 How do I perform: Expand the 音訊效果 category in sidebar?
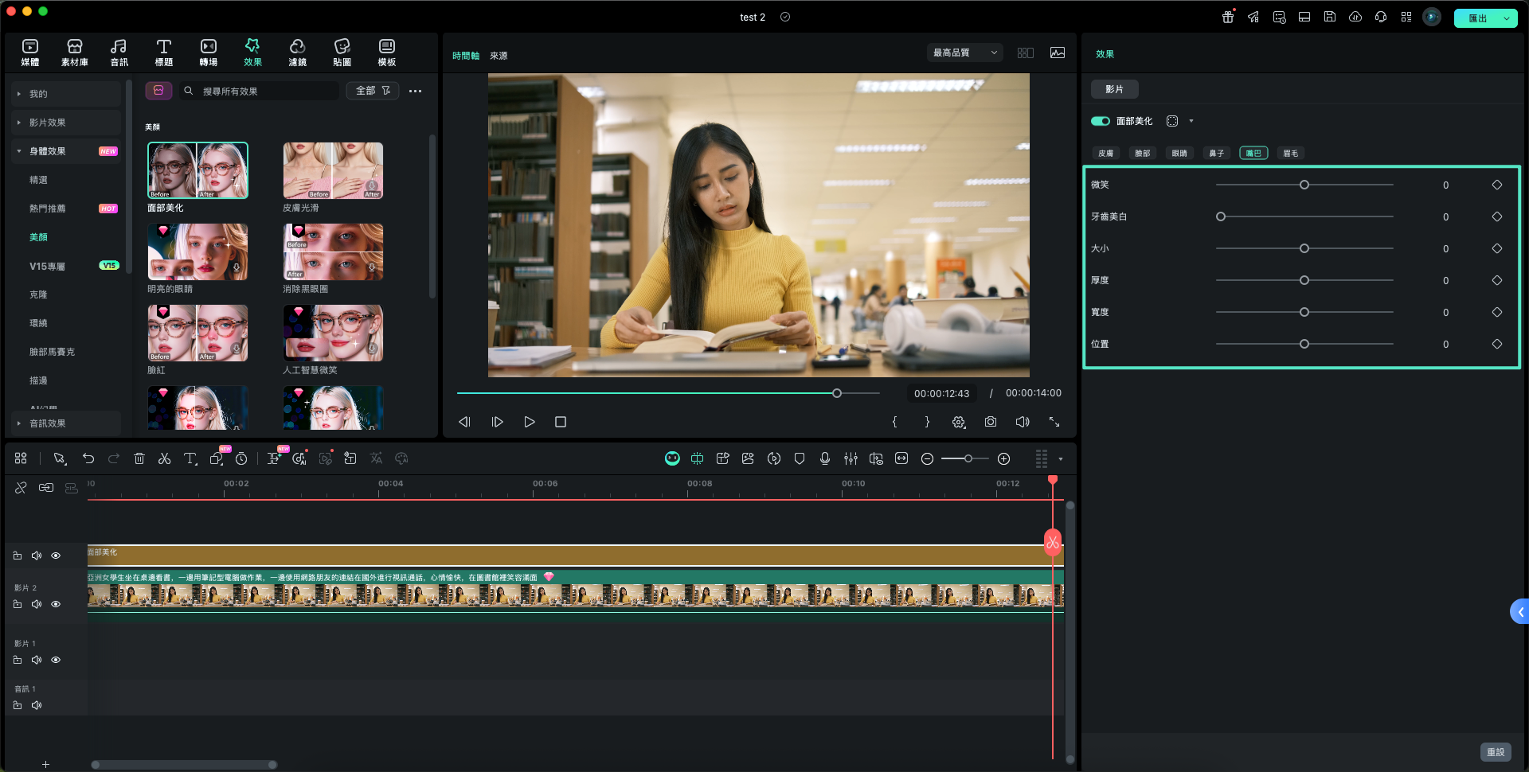(48, 423)
